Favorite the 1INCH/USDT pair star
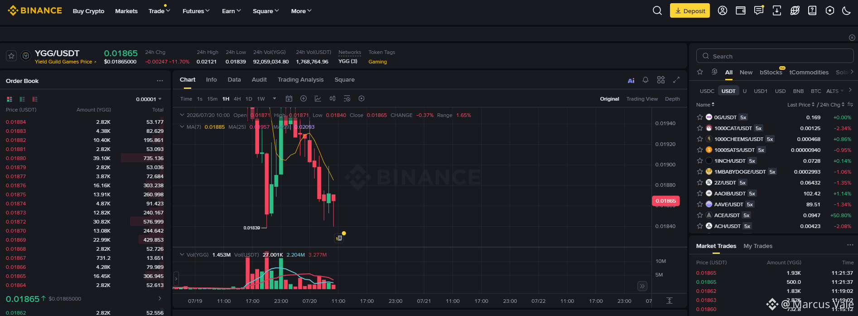Screen dimensions: 858x316 pyautogui.click(x=700, y=160)
